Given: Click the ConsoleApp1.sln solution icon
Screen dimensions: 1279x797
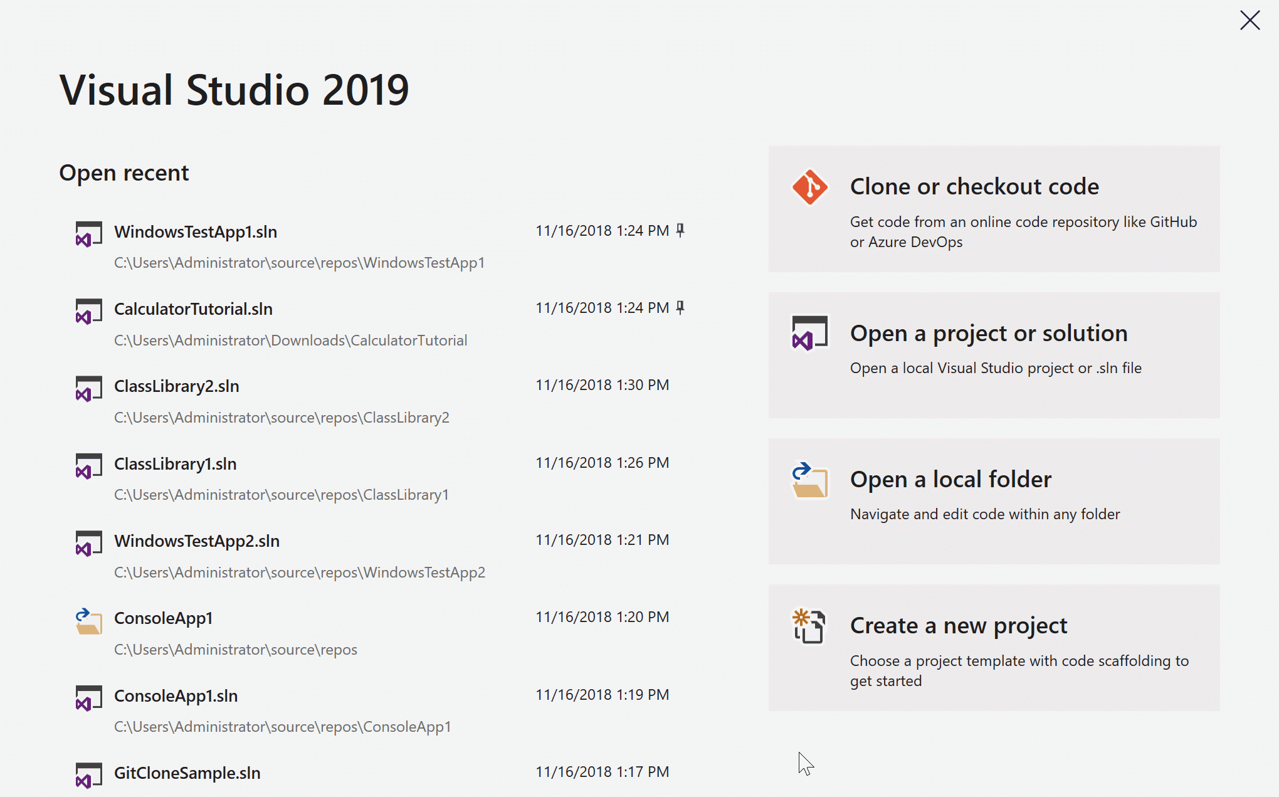Looking at the screenshot, I should 88,699.
